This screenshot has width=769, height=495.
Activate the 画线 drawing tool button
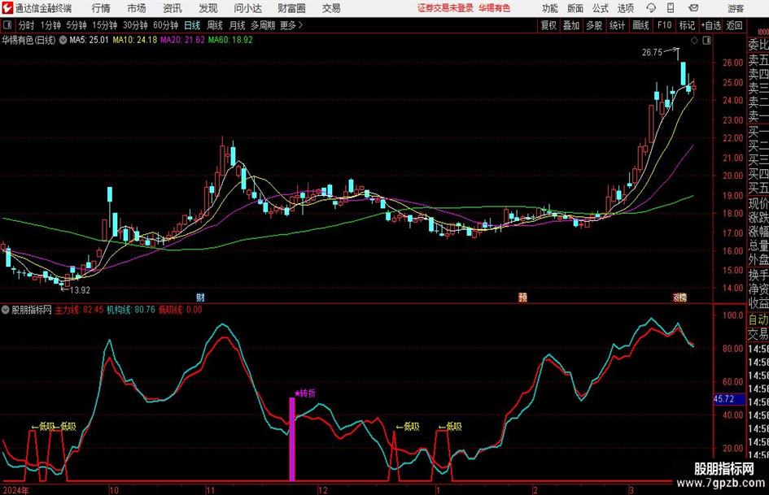click(x=641, y=25)
